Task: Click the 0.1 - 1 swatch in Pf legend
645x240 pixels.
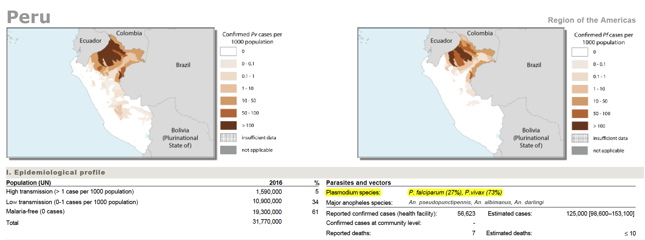Action: click(580, 77)
